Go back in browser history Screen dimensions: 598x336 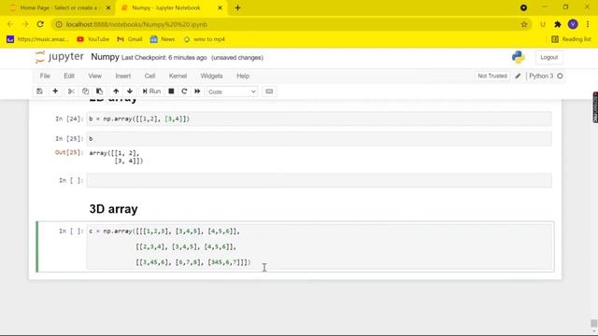point(10,24)
